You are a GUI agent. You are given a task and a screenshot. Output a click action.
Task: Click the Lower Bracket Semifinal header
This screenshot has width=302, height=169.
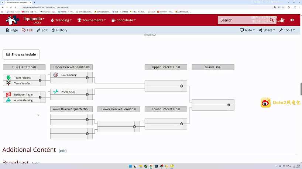(119, 109)
